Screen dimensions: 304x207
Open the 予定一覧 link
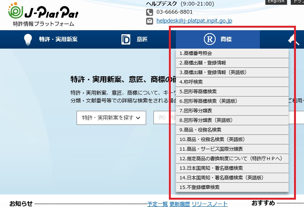(x=158, y=204)
